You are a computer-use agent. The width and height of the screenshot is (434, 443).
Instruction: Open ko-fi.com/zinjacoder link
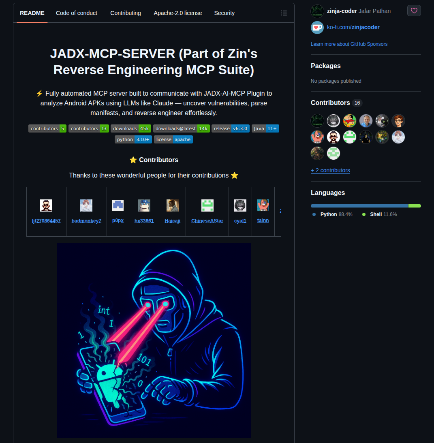point(353,27)
